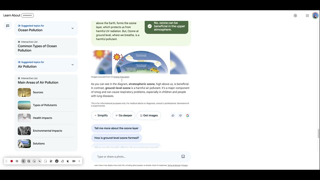The width and height of the screenshot is (320, 180).
Task: Toggle the camera in the recording toolbar
Action: [74, 161]
